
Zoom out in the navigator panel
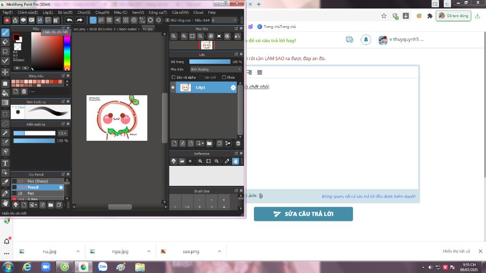coord(200,36)
